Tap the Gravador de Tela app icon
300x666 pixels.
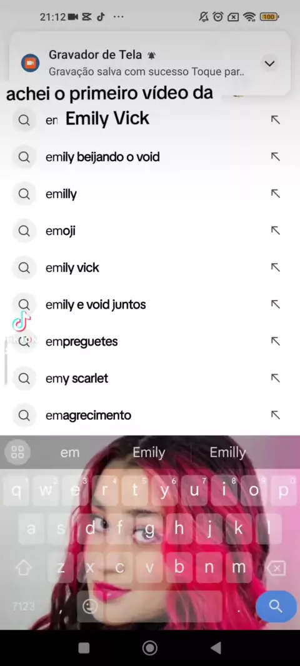[30, 64]
